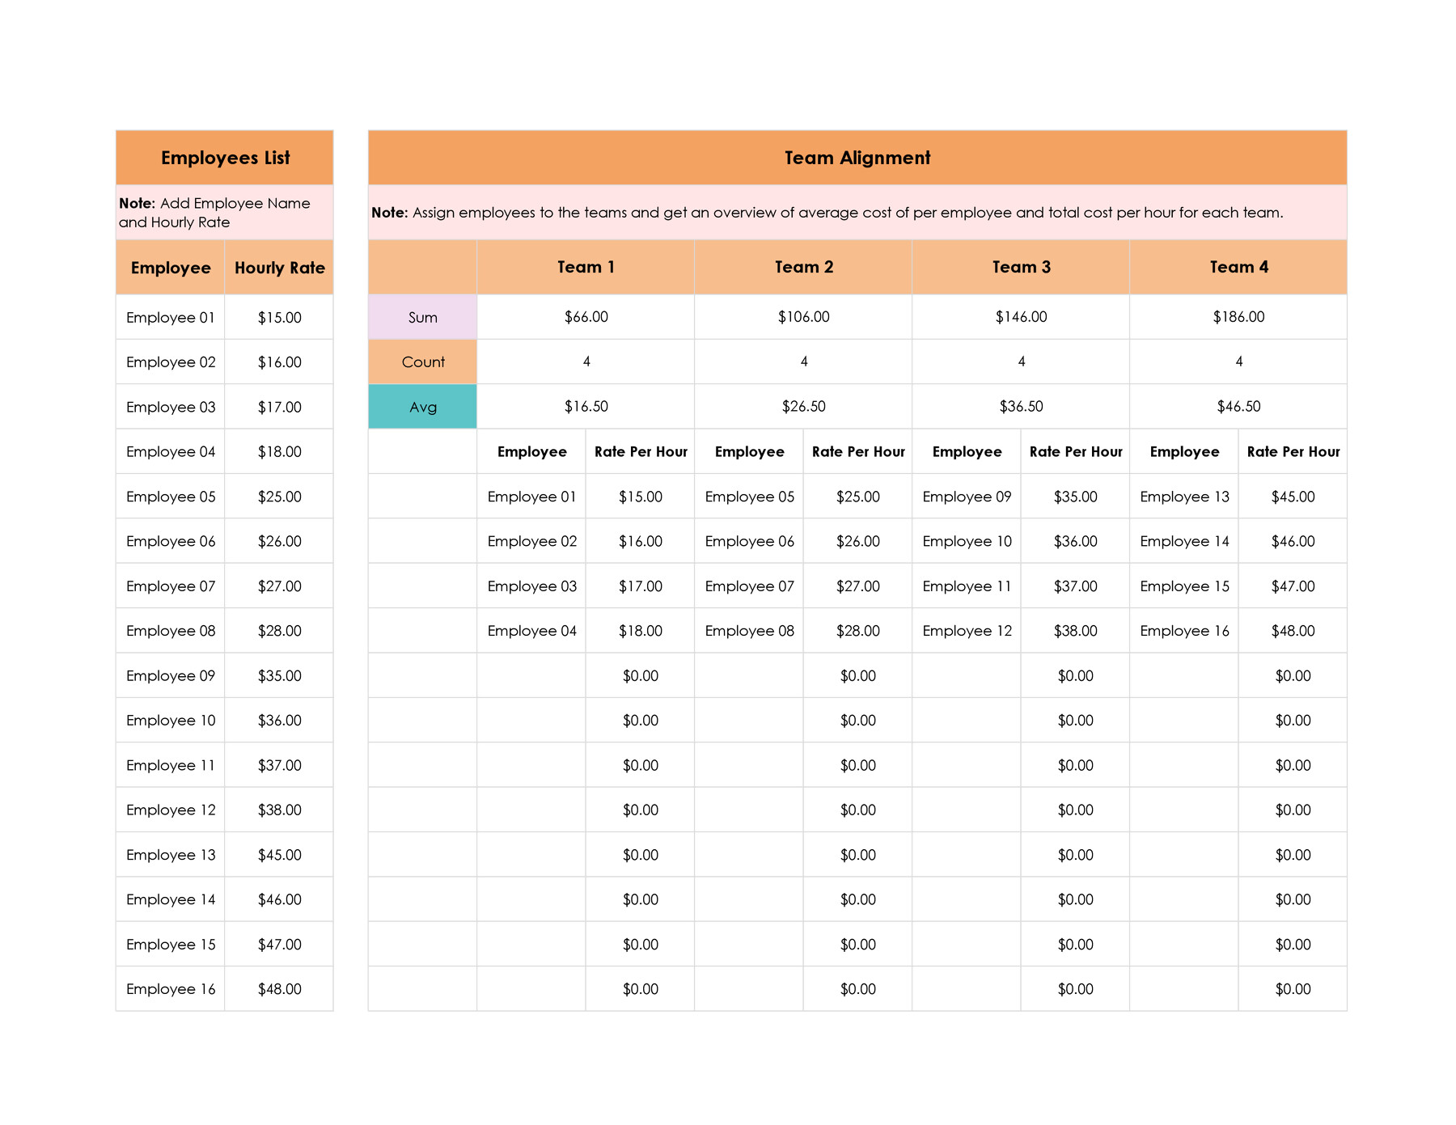Image resolution: width=1456 pixels, height=1125 pixels.
Task: Select an empty $0.00 cell in Team 2
Action: (x=857, y=675)
